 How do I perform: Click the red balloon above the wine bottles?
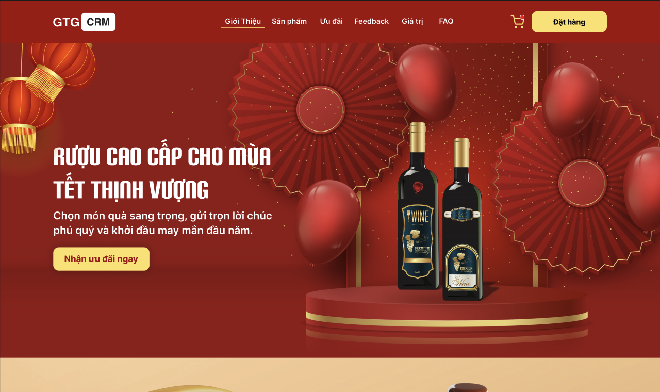[x=426, y=75]
